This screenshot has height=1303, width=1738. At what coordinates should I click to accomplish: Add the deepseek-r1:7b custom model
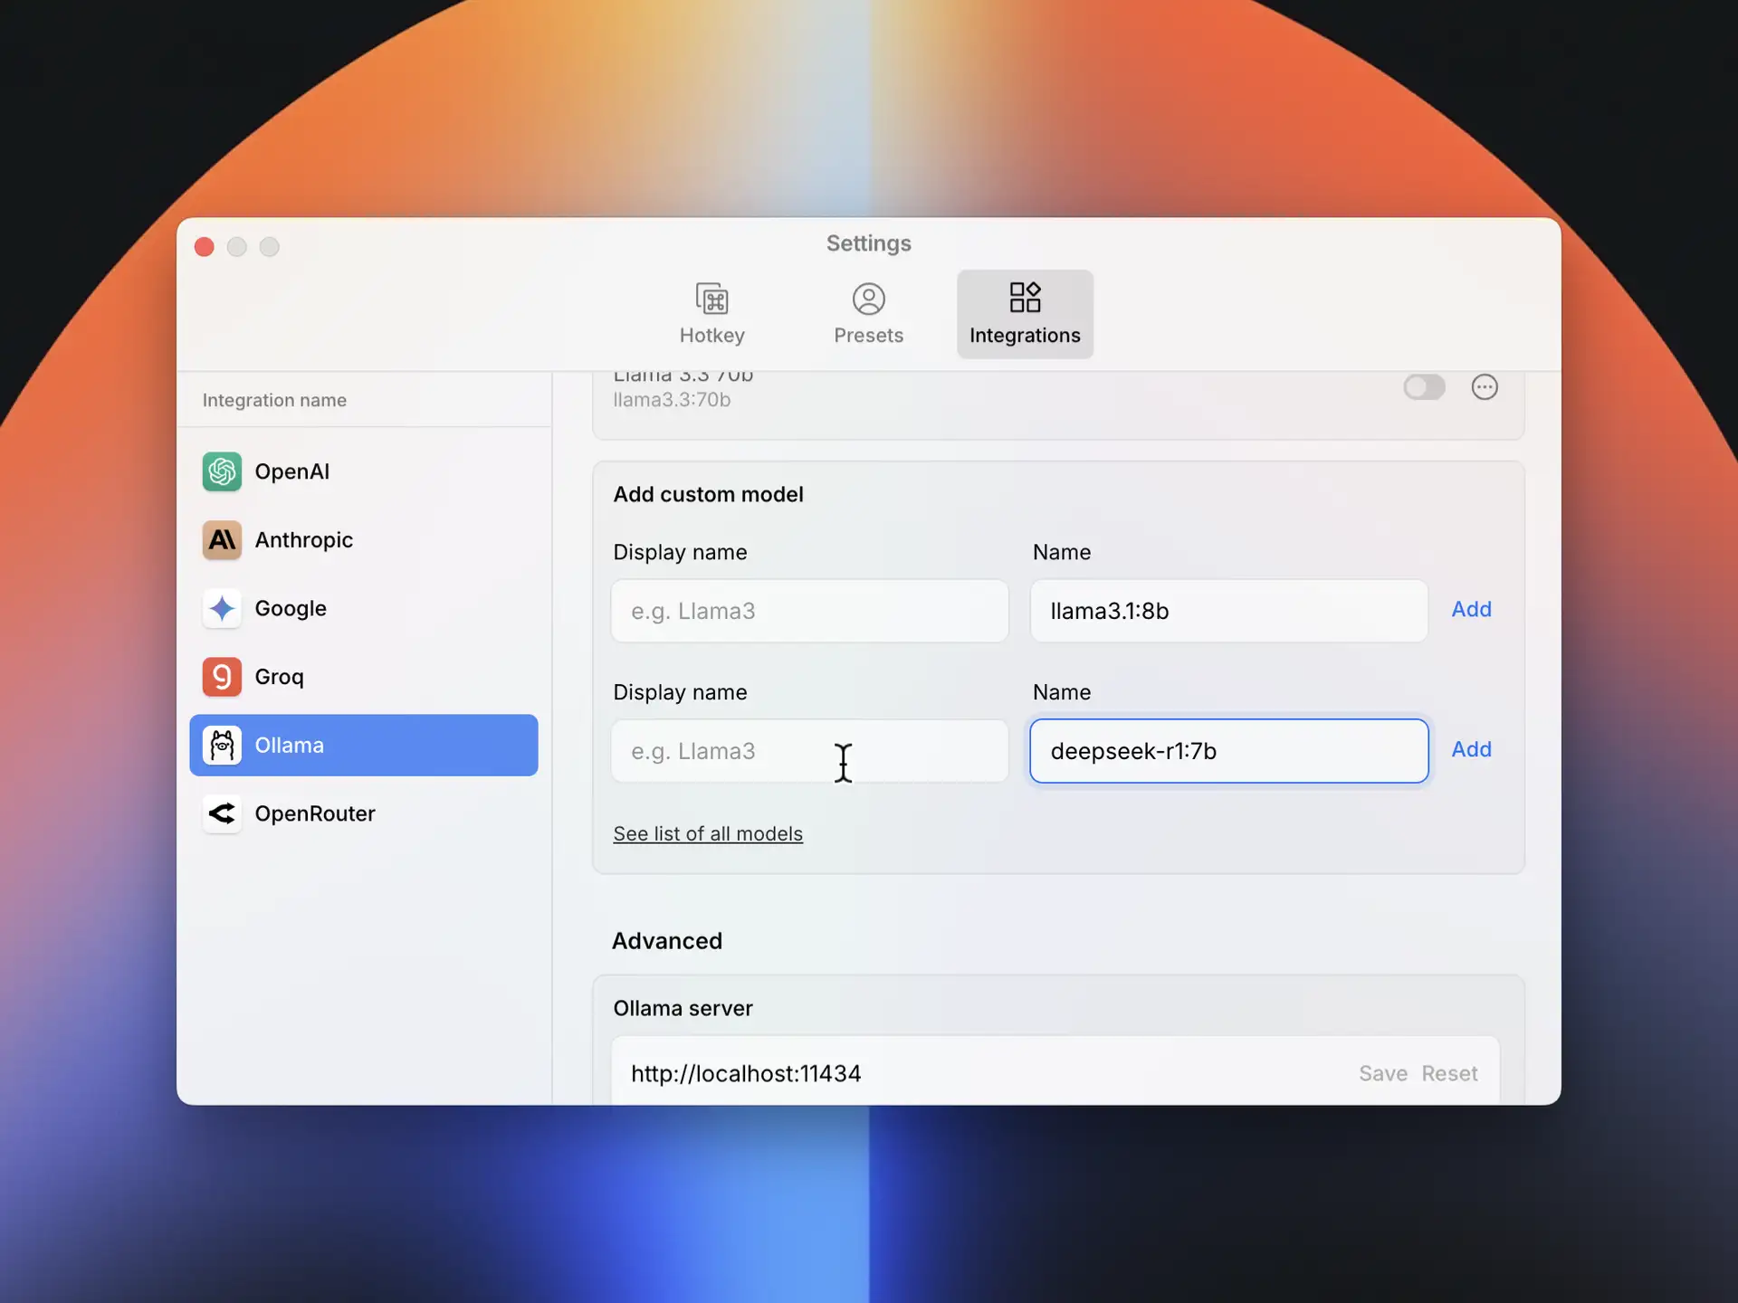[x=1471, y=749]
